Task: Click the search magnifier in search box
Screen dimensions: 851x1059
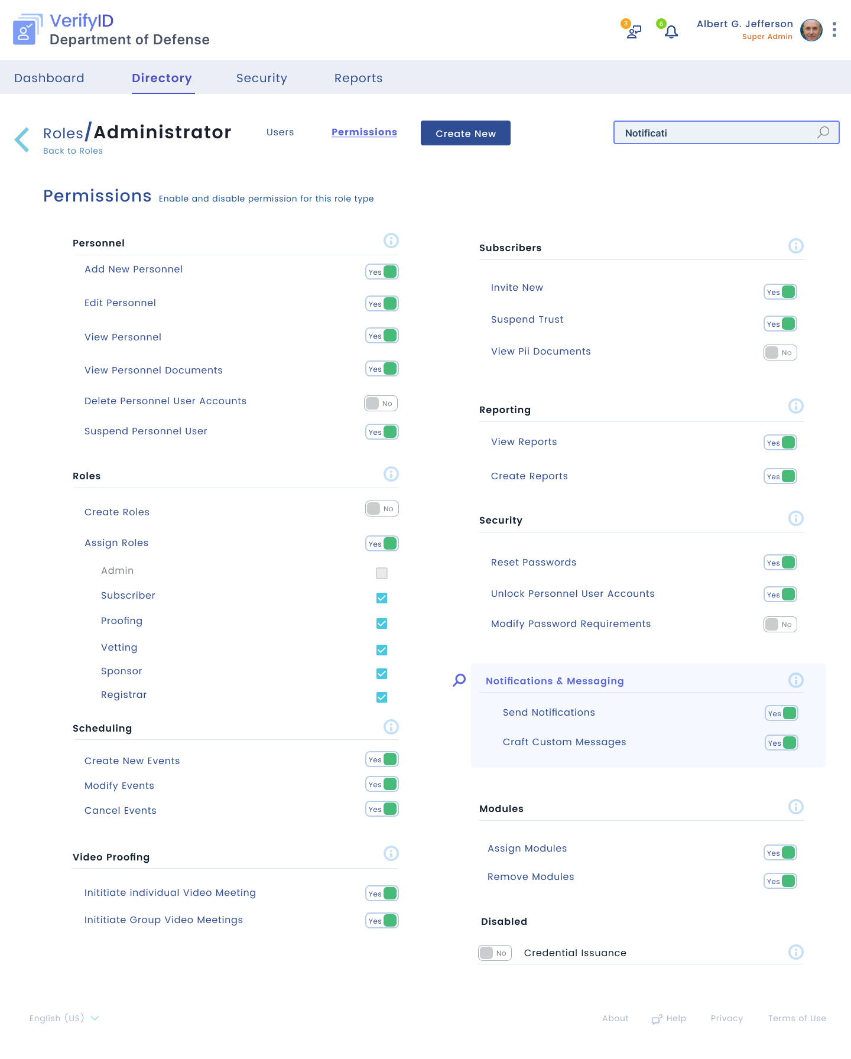Action: 823,132
